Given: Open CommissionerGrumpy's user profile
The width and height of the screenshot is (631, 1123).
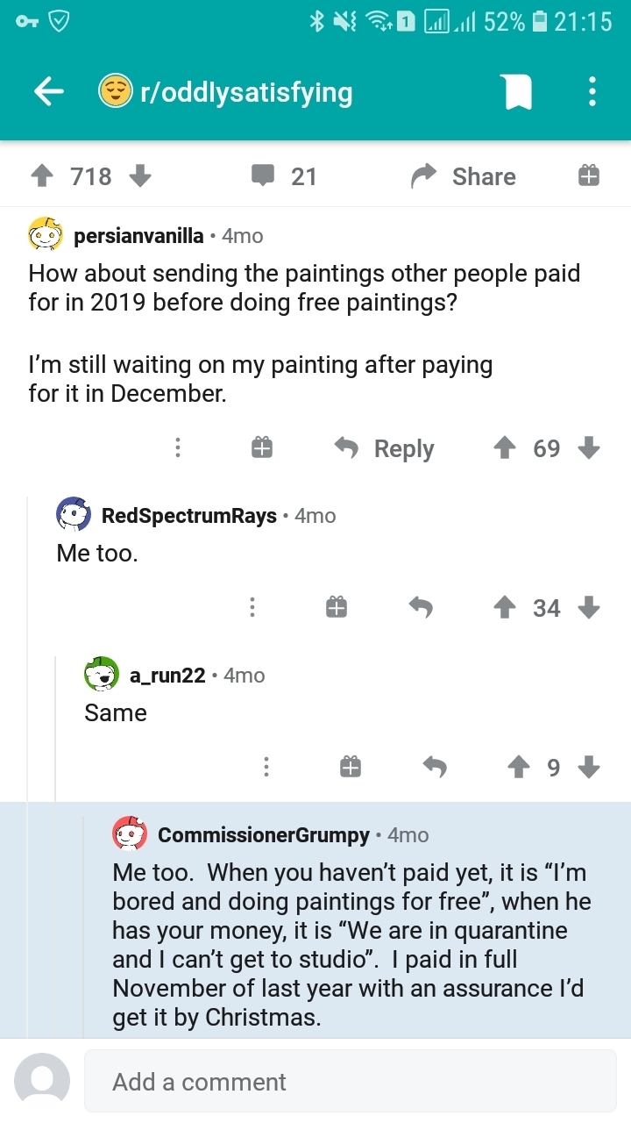Looking at the screenshot, I should tap(263, 834).
